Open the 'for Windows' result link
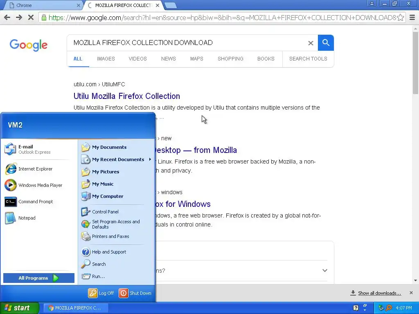419x314 pixels. pos(183,204)
